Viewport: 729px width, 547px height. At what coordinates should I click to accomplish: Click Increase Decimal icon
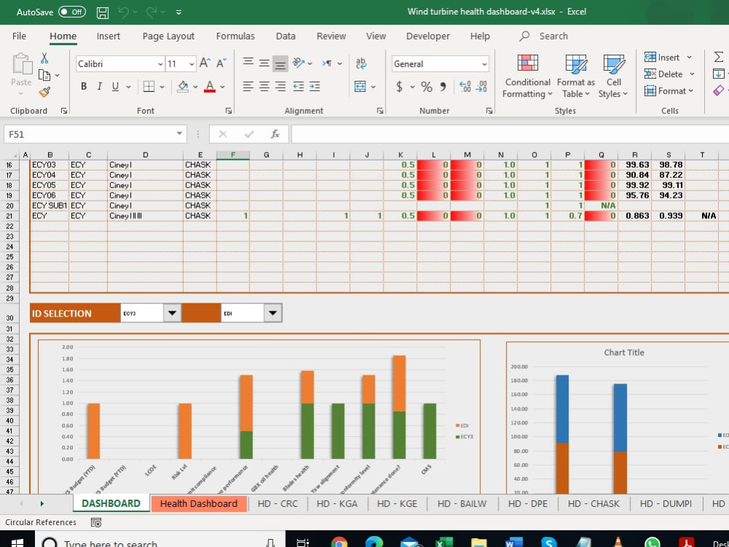click(x=465, y=87)
